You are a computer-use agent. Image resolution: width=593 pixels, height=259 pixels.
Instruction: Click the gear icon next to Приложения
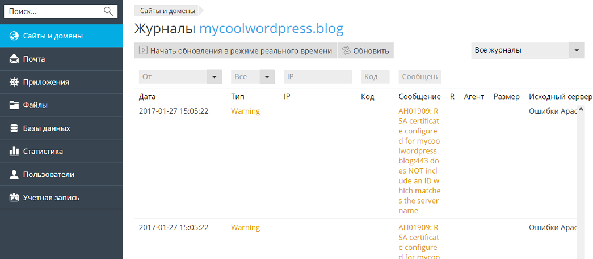click(14, 82)
